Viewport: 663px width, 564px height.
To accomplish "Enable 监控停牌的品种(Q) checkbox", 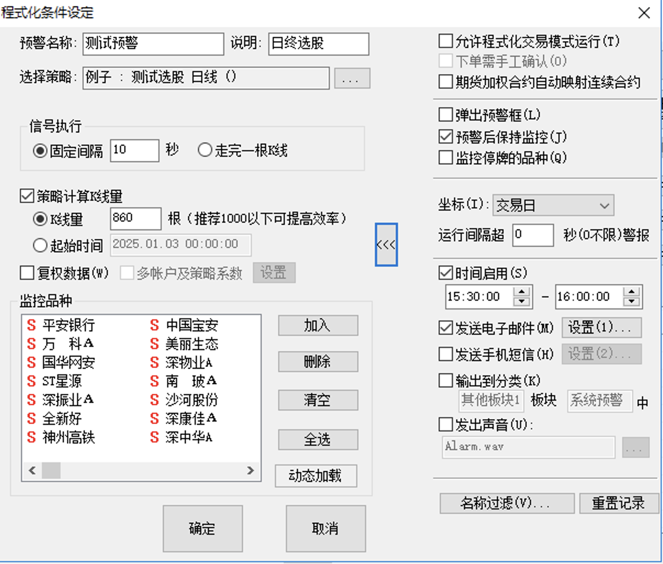I will (x=446, y=158).
